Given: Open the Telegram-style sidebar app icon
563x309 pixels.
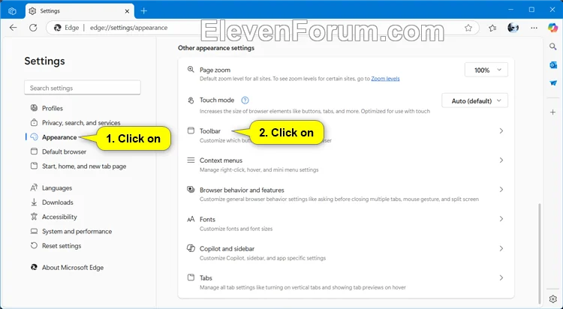Looking at the screenshot, I should tap(553, 83).
